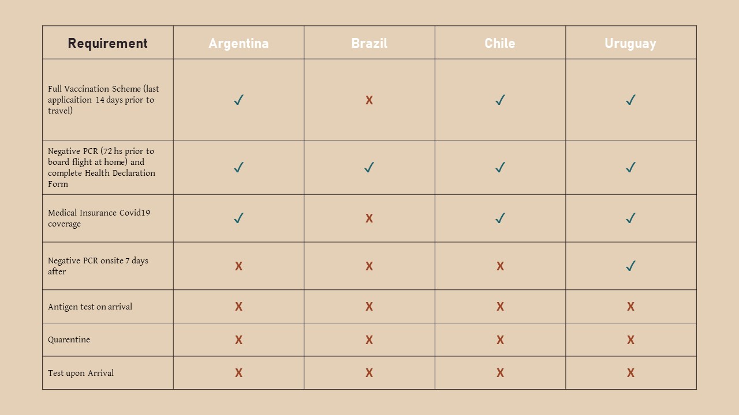Select the Argentina column header
739x415 pixels.
pos(238,43)
